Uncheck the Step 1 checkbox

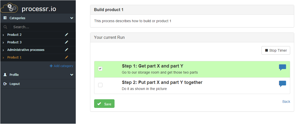100,69
